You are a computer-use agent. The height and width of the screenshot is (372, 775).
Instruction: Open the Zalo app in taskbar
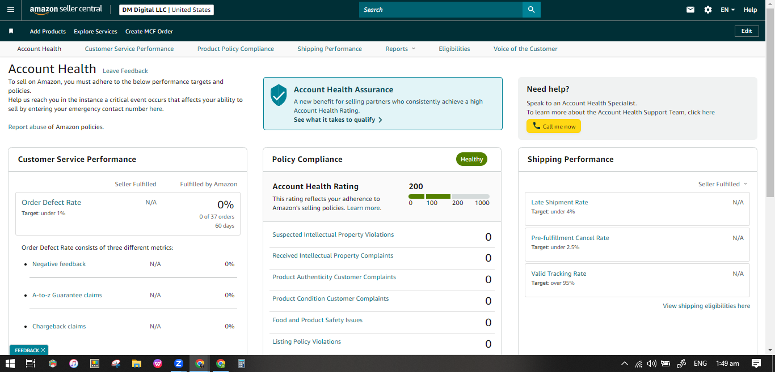tap(178, 364)
